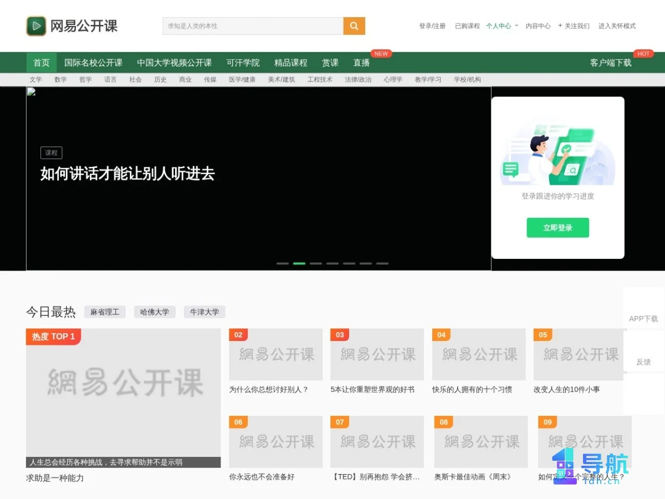
Task: Open 可汗学院 in the nav bar
Action: point(243,63)
